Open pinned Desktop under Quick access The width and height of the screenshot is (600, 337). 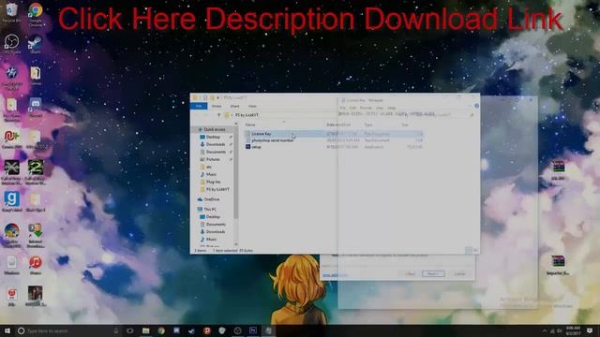[x=213, y=137]
